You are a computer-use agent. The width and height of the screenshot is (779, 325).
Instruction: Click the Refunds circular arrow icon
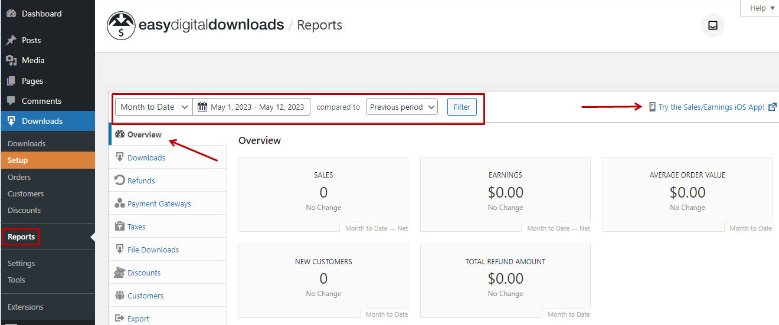(120, 180)
